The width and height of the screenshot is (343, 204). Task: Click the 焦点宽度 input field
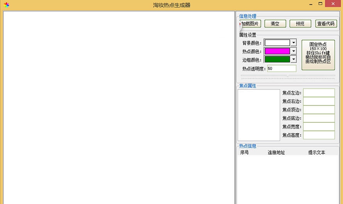pyautogui.click(x=319, y=127)
